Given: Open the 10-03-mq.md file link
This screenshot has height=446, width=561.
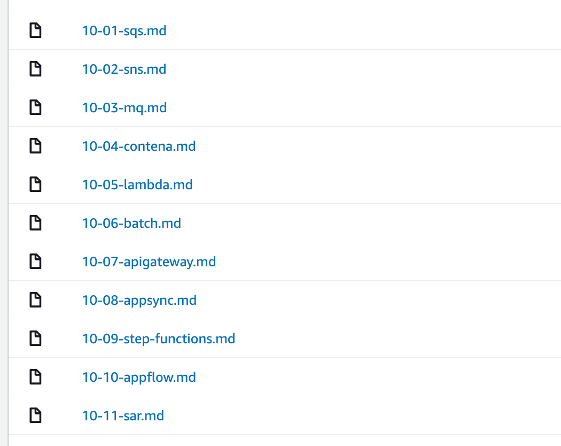Looking at the screenshot, I should click(124, 108).
